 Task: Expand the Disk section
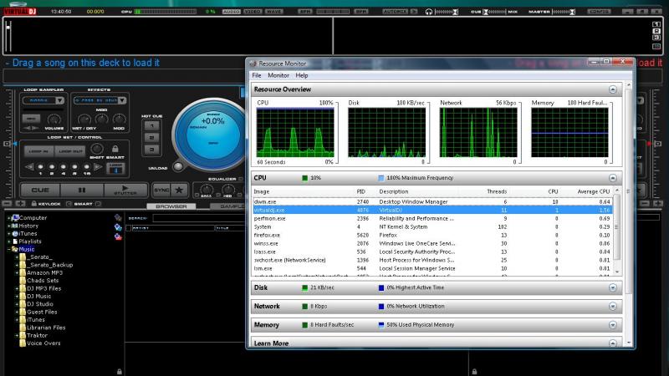[x=613, y=287]
